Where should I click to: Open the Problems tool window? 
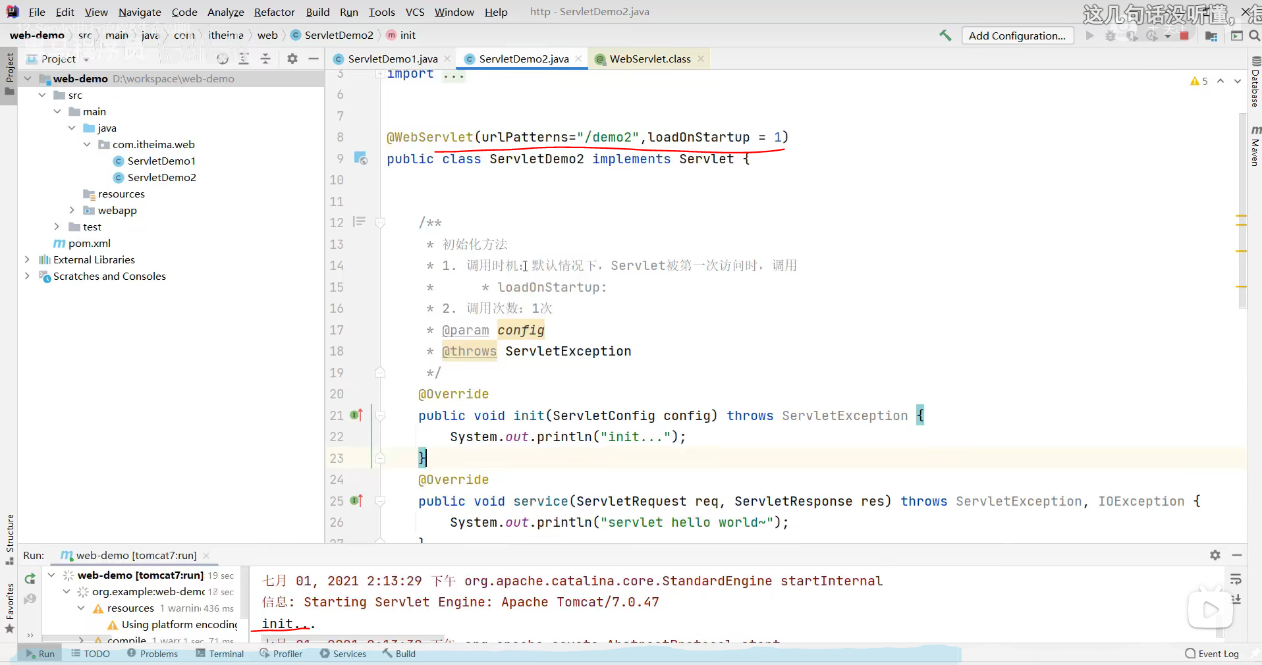point(152,654)
